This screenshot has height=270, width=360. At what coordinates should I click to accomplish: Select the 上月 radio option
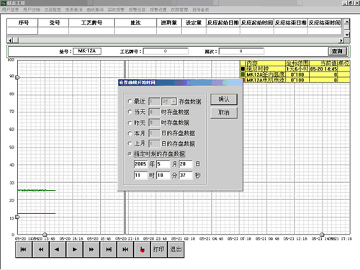point(130,143)
